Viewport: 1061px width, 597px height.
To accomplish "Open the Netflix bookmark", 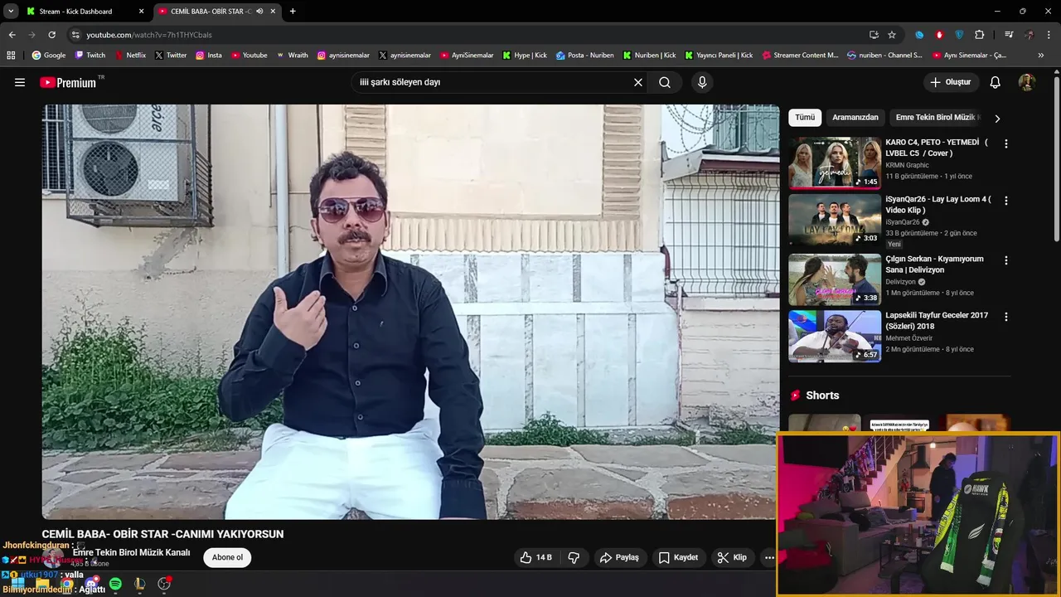I will (x=130, y=56).
